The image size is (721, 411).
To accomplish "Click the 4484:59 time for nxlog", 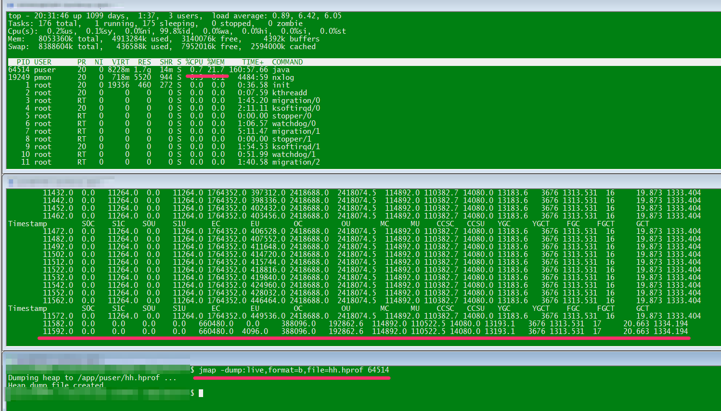I will click(253, 77).
